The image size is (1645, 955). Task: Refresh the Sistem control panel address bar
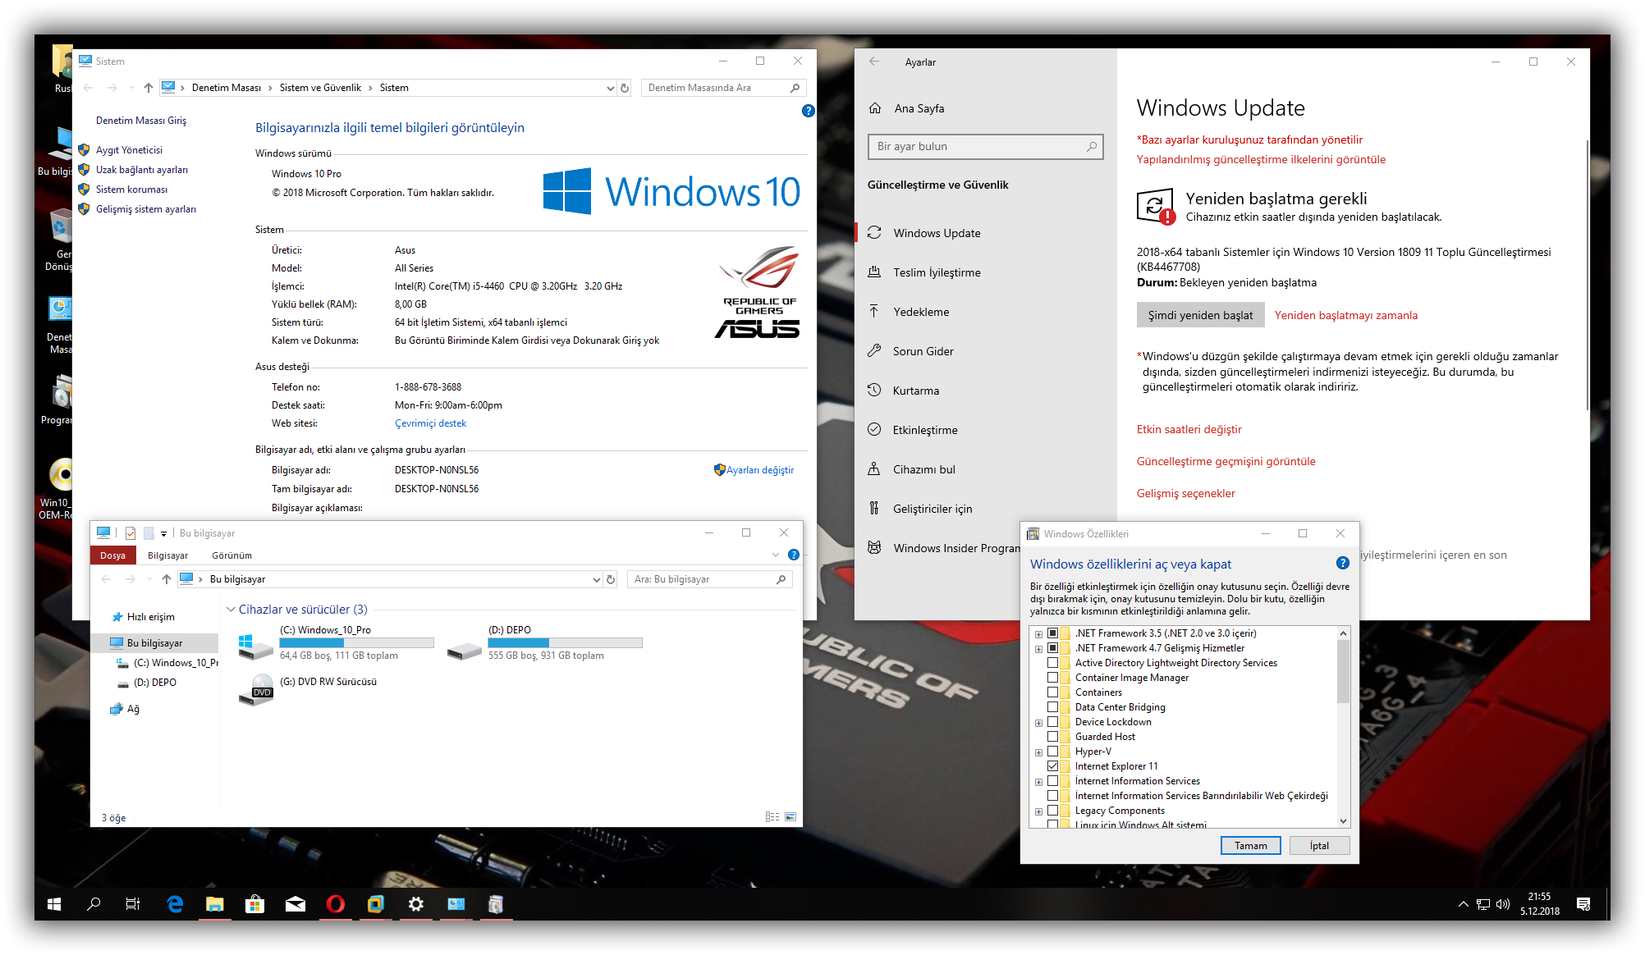[625, 88]
